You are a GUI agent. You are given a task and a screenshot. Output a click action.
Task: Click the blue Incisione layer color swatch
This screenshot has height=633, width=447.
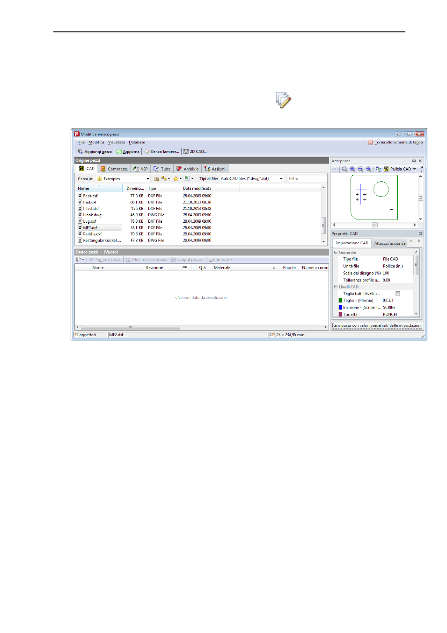341,308
